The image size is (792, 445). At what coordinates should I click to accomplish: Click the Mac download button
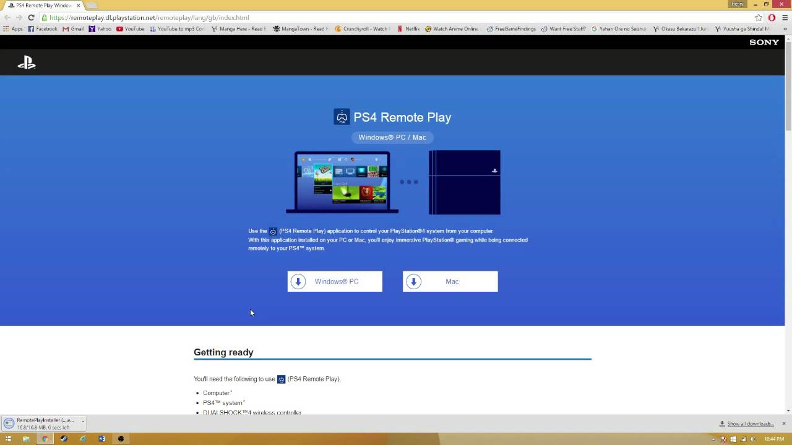click(x=450, y=281)
